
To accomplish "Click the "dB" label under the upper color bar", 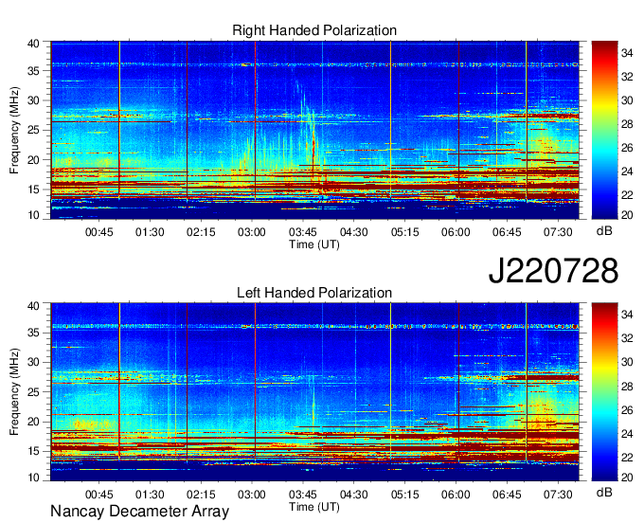I will (x=604, y=230).
